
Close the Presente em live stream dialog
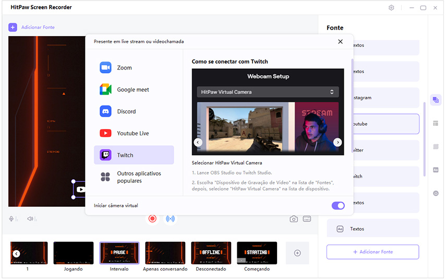click(340, 42)
